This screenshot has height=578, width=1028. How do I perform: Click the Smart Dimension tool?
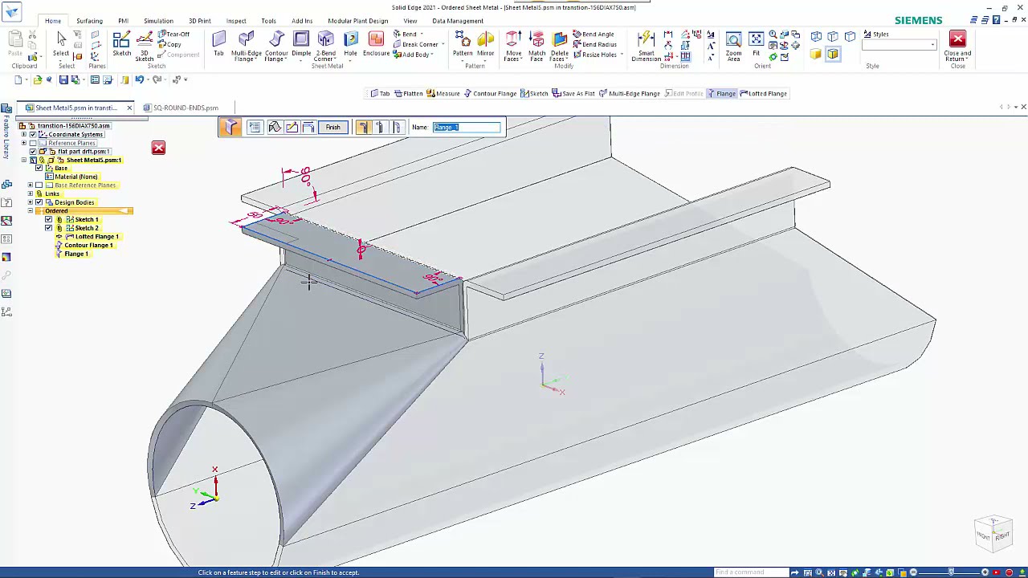coord(646,46)
